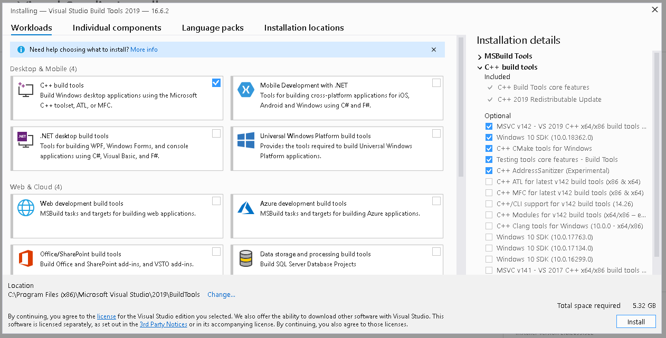Open the Language packs tab
This screenshot has height=338, width=666.
click(x=213, y=27)
